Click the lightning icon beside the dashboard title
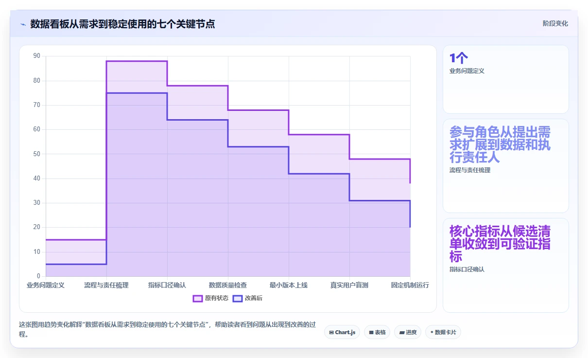 point(23,24)
